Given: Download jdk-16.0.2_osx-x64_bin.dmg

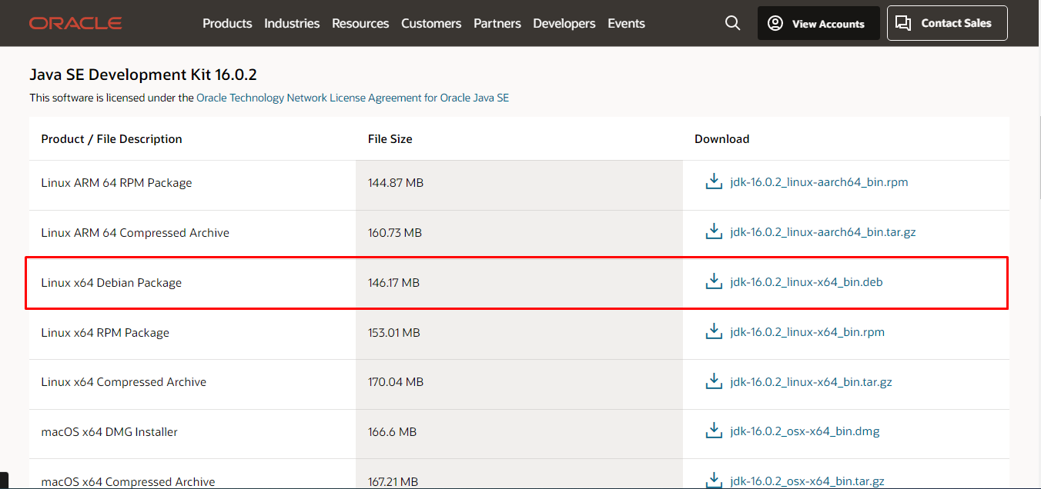Looking at the screenshot, I should [x=805, y=431].
